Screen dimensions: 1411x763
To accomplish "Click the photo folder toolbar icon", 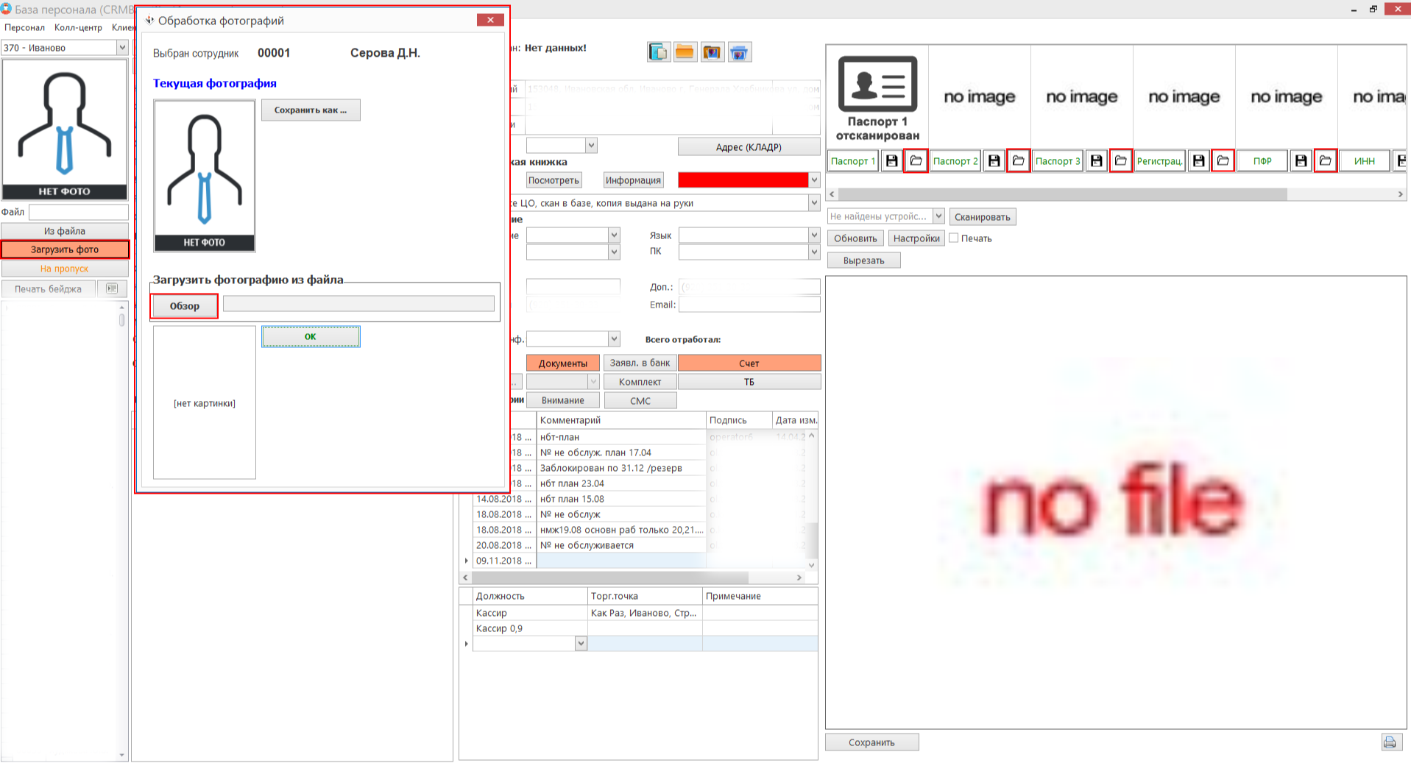I will pyautogui.click(x=712, y=52).
